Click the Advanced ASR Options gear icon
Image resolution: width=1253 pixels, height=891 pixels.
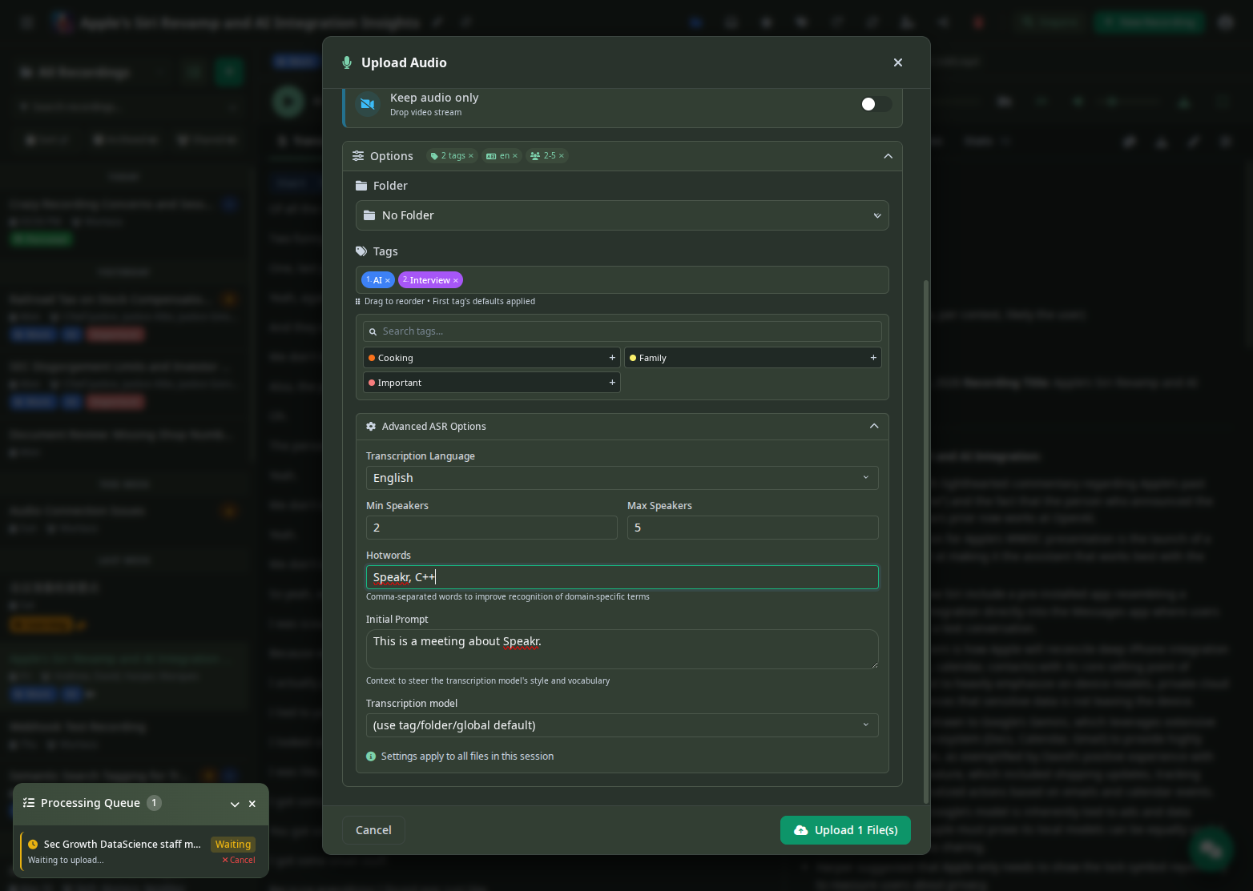click(x=371, y=427)
